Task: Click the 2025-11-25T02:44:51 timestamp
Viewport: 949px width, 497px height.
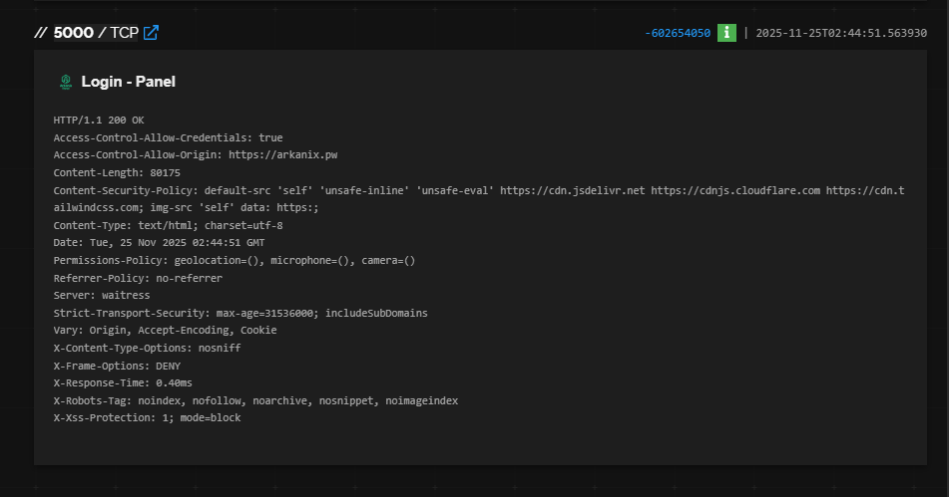Action: coord(841,33)
